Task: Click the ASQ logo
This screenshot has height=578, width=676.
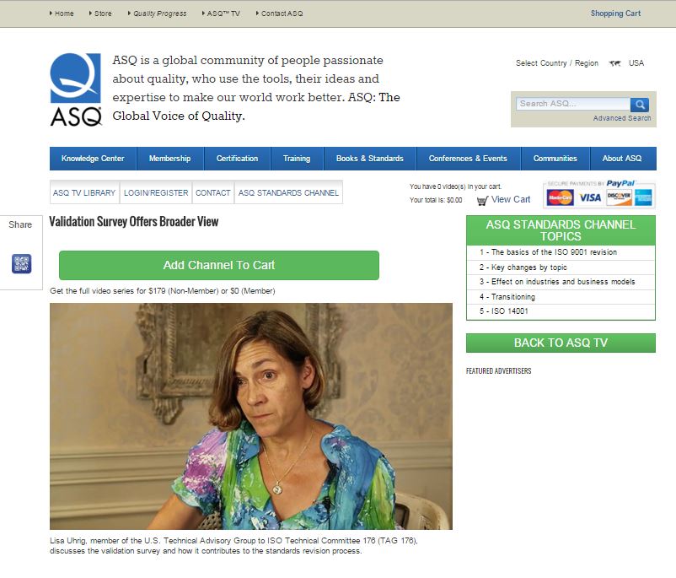Action: [76, 89]
